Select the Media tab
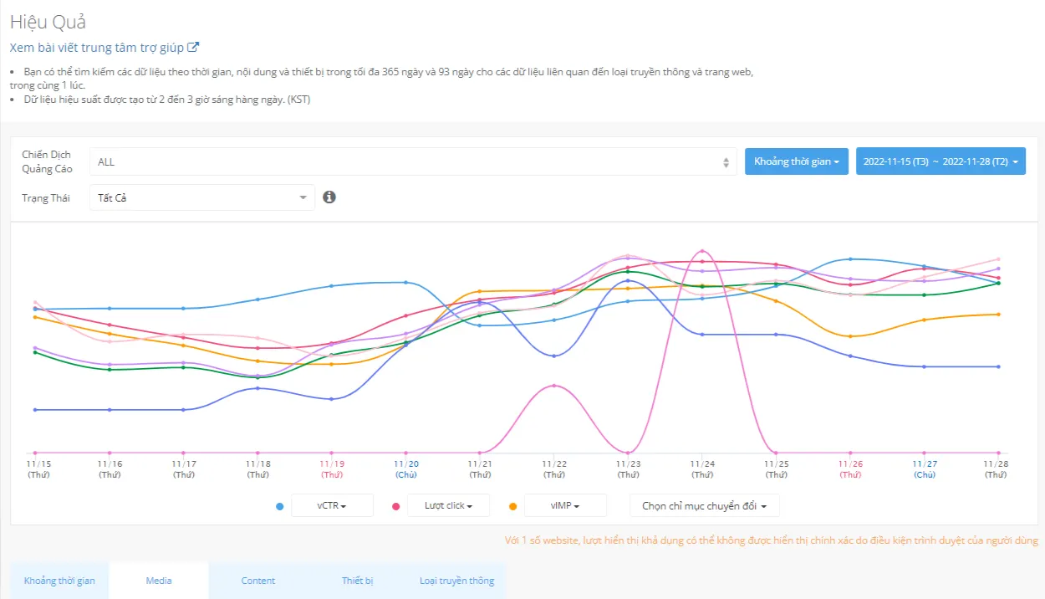 (x=159, y=581)
